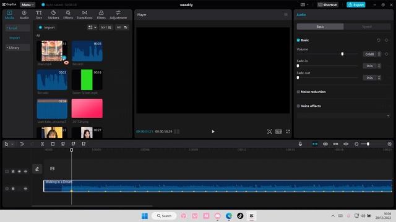The width and height of the screenshot is (396, 222).
Task: Switch to the Audio tab in top toolbar
Action: coord(24,15)
